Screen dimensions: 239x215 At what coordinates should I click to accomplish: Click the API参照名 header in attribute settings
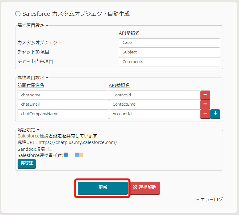pos(119,85)
